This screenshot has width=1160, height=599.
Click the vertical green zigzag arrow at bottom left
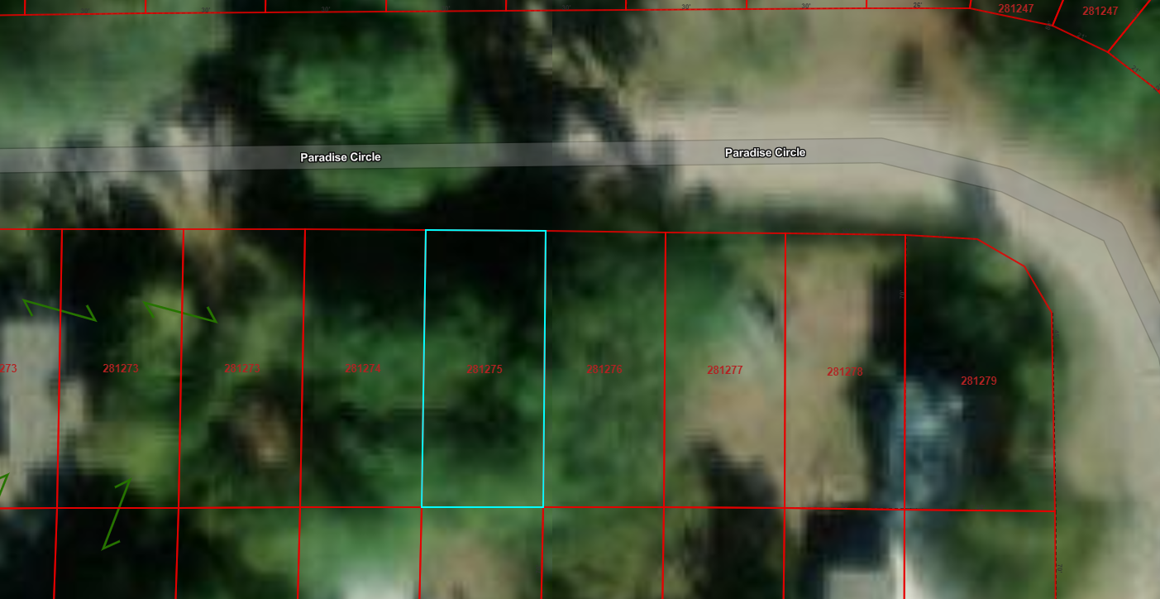(117, 513)
